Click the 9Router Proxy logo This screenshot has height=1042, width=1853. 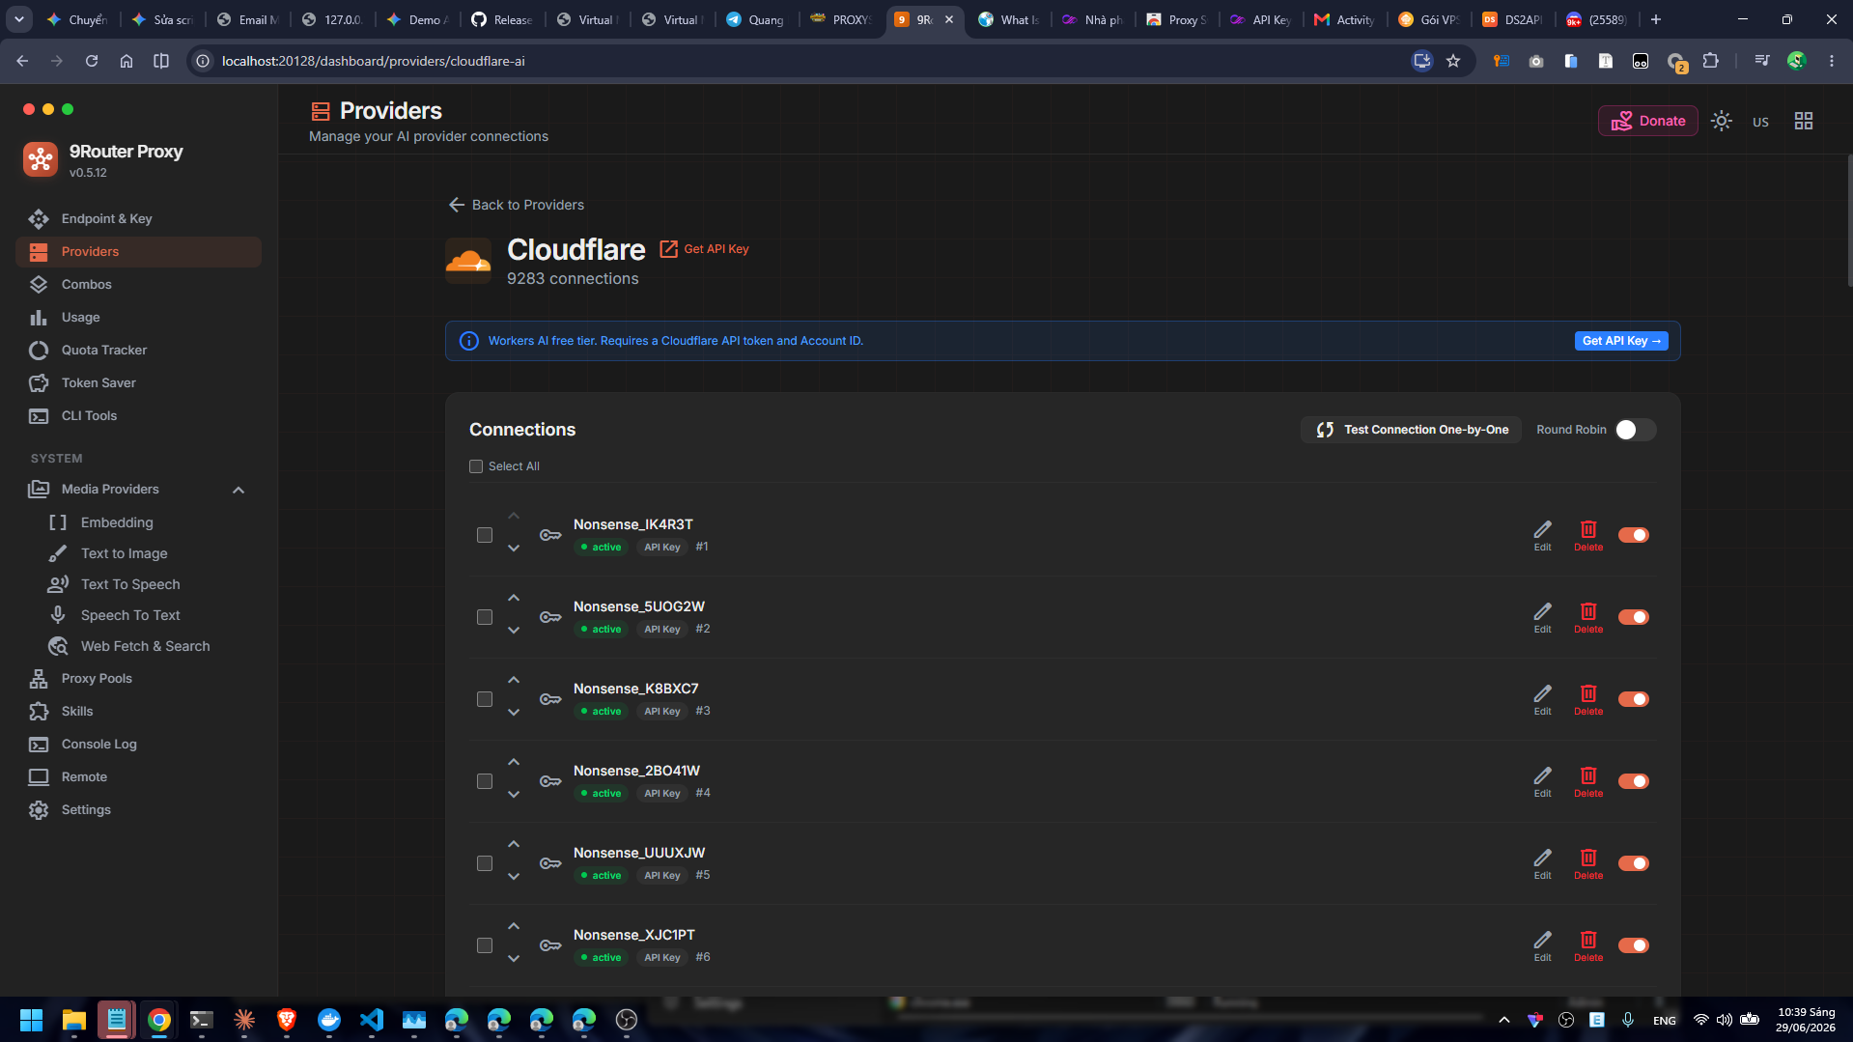41,159
